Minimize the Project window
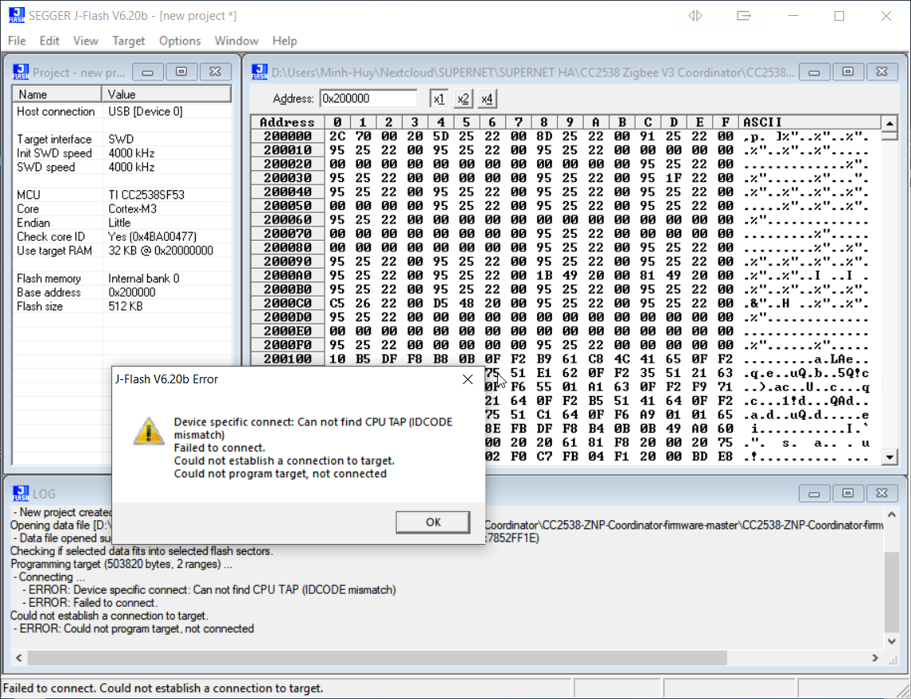 coord(147,72)
